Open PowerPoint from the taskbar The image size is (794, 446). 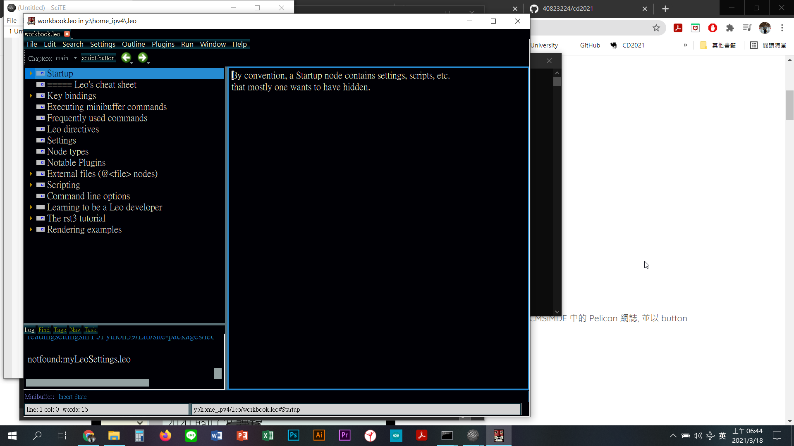(x=242, y=435)
